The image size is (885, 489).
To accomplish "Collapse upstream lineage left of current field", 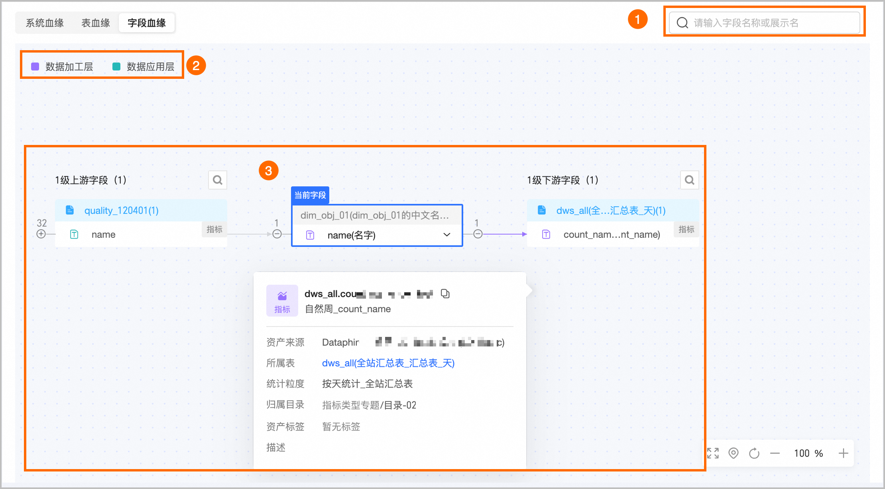I will click(x=277, y=234).
